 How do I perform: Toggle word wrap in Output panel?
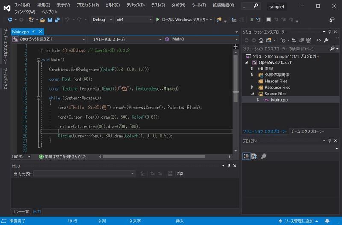tap(180, 174)
